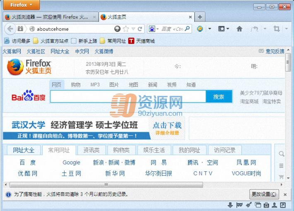Screen dimensions: 294x211
Task: Click 火狐微博 link
Action: (104, 51)
